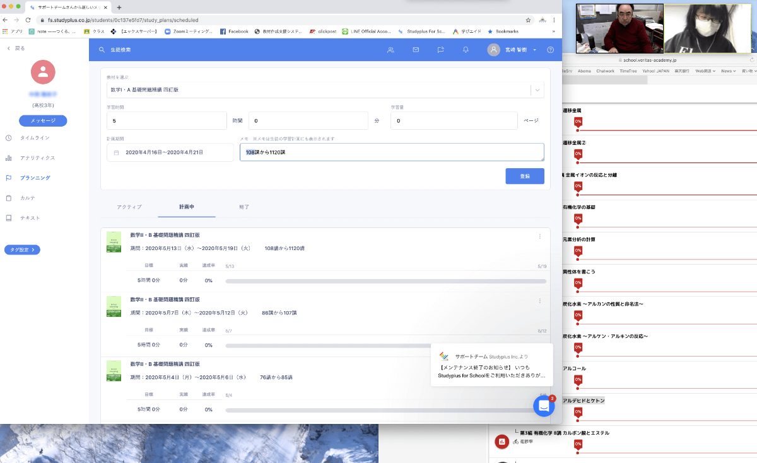Expand the 教材を選ぶ textbook dropdown
This screenshot has width=757, height=463.
pos(537,90)
